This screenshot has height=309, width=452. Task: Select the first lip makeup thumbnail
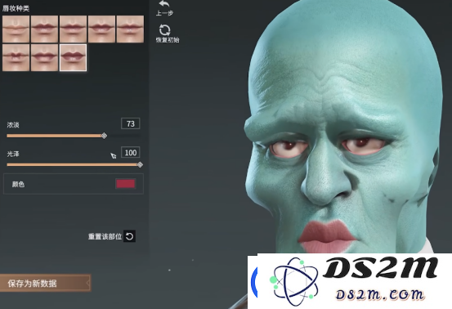tap(16, 29)
